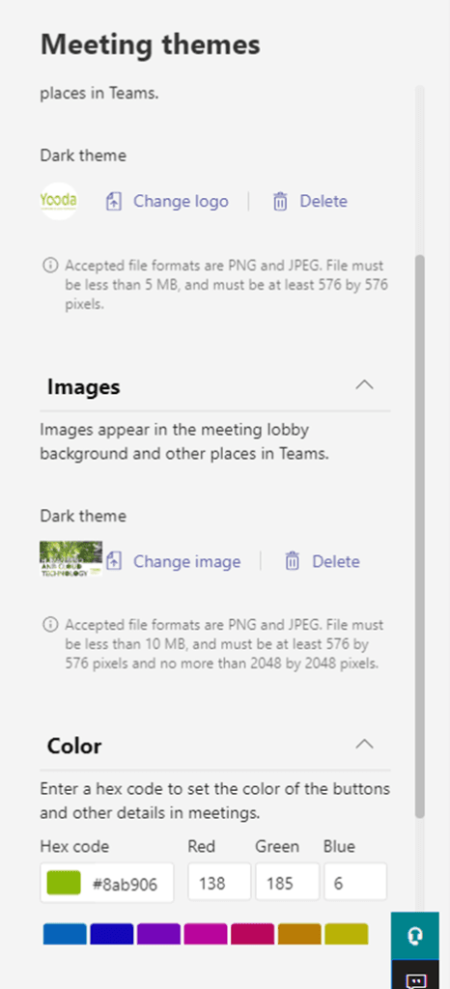450x989 pixels.
Task: Click the info icon under the Images section
Action: (50, 625)
